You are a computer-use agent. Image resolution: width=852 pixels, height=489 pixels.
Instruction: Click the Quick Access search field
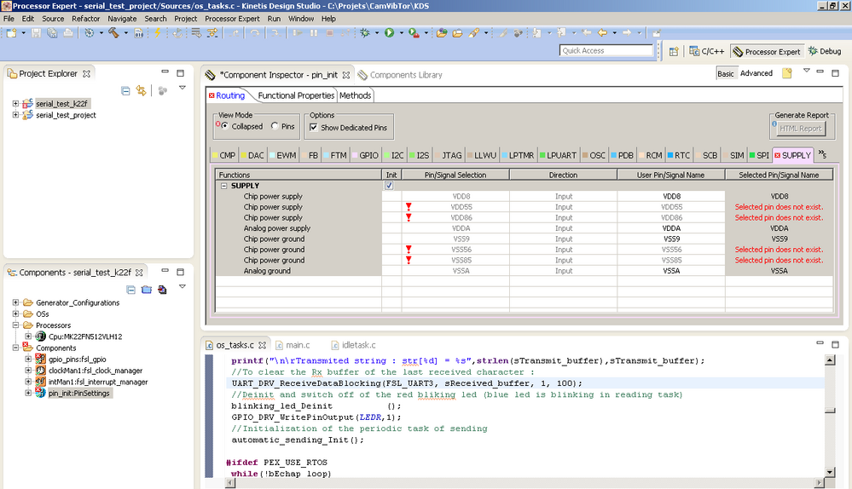[x=606, y=51]
